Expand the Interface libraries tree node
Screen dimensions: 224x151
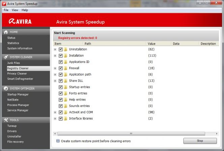[55, 119]
